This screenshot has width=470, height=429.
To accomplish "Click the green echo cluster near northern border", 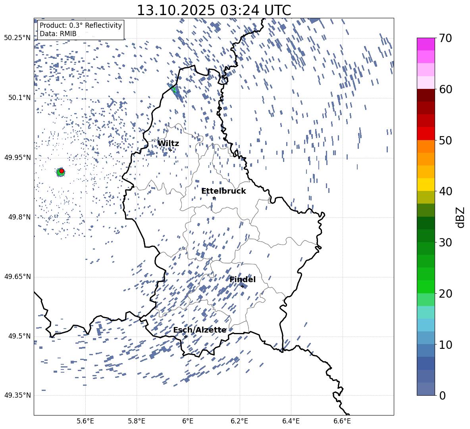I will pos(175,90).
